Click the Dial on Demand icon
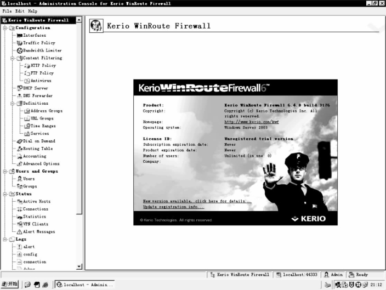Screen dimensions: 386x290 [19, 141]
